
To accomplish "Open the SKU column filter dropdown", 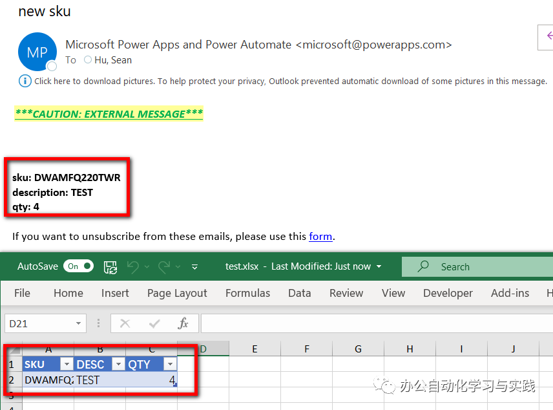I will [67, 363].
